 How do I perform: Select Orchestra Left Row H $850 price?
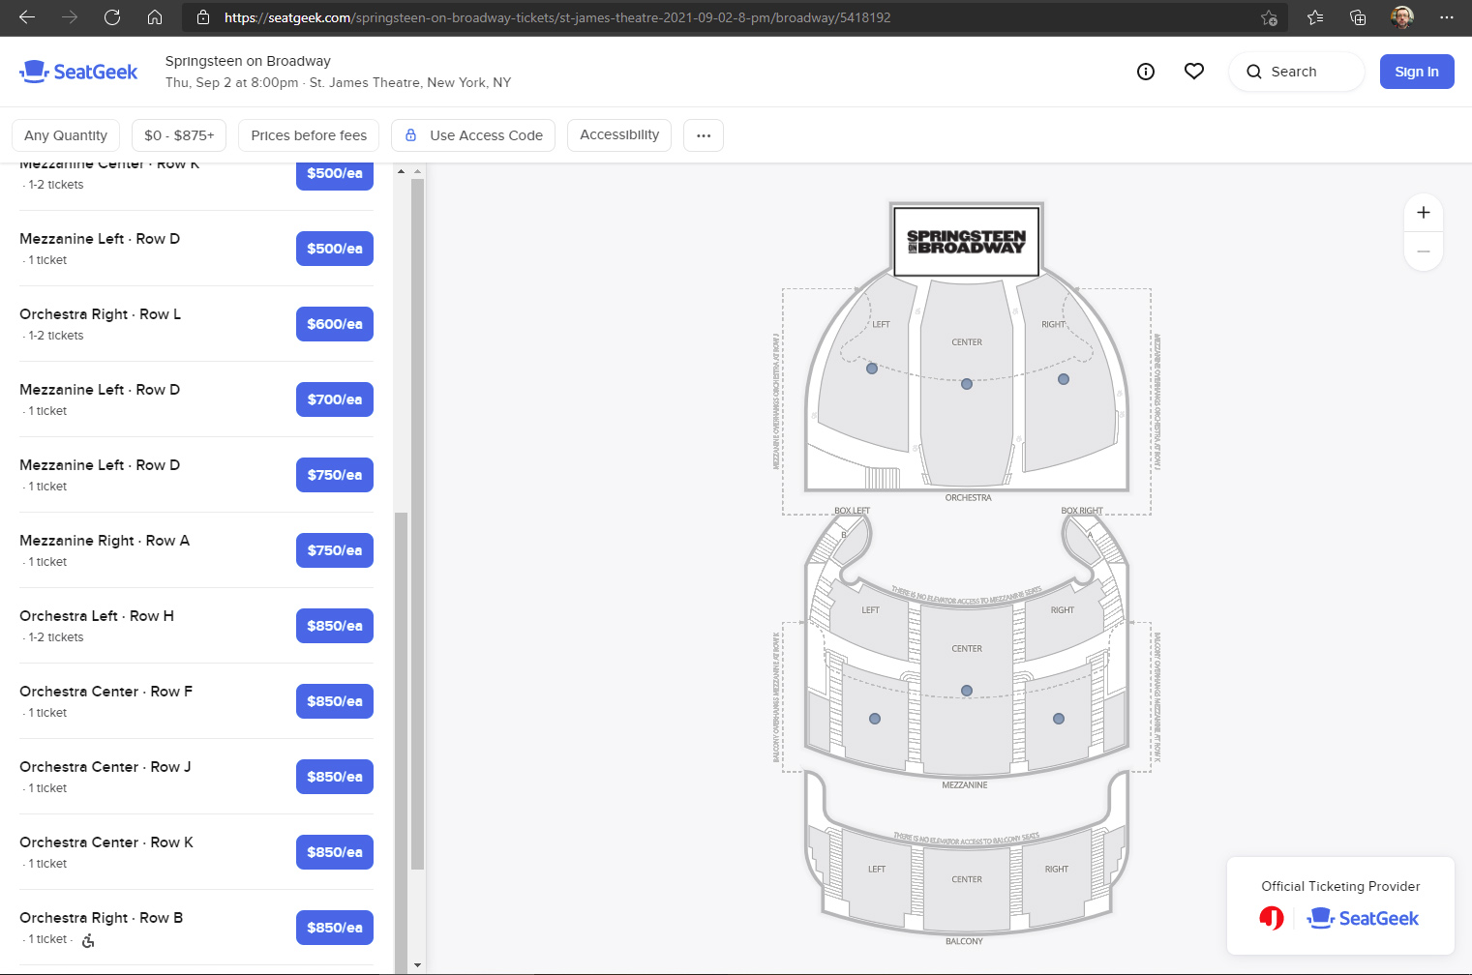coord(335,626)
